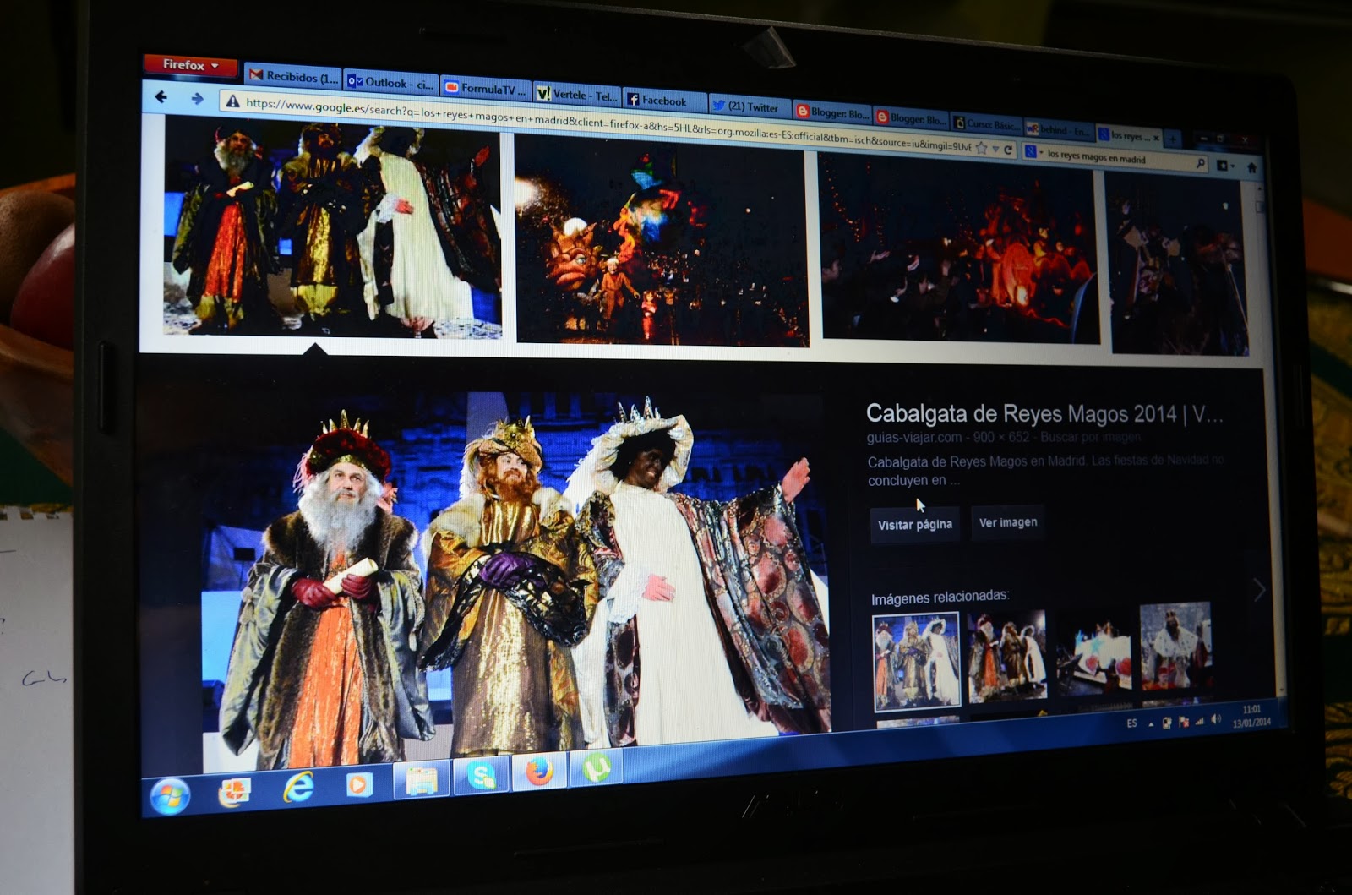Image resolution: width=1352 pixels, height=895 pixels.
Task: Open uTorrent from the taskbar
Action: point(597,768)
